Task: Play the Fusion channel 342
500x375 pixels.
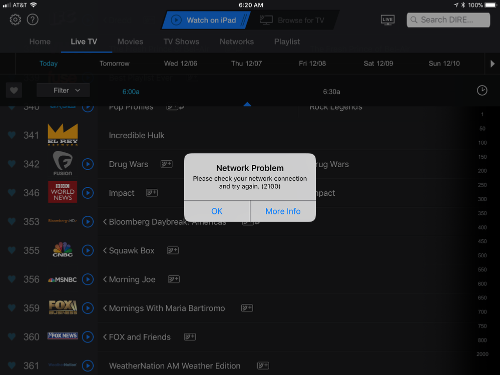Action: [x=88, y=164]
